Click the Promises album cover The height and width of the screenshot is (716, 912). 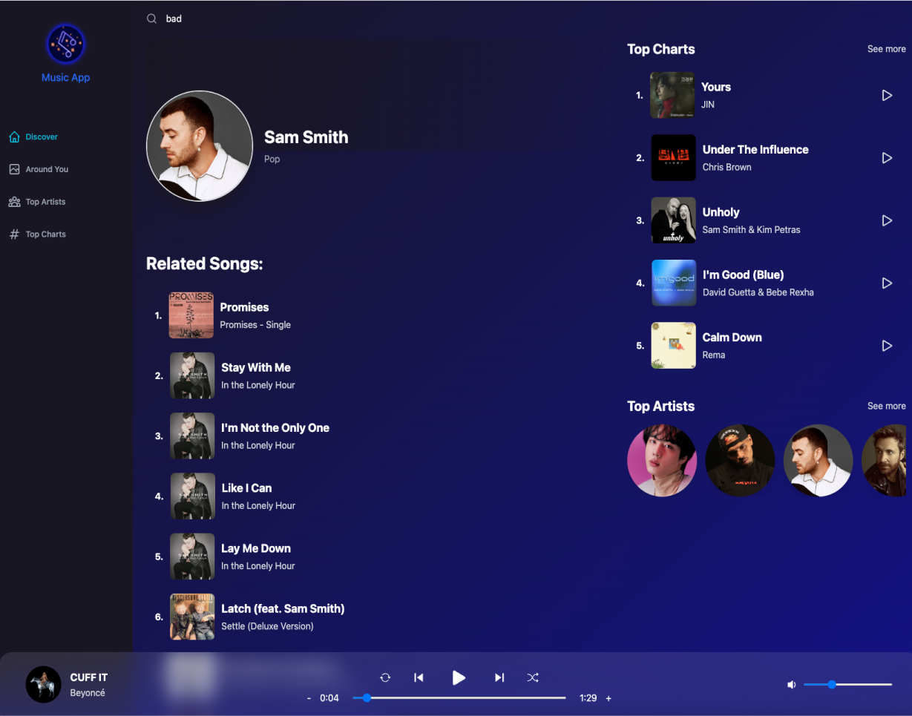pyautogui.click(x=191, y=315)
